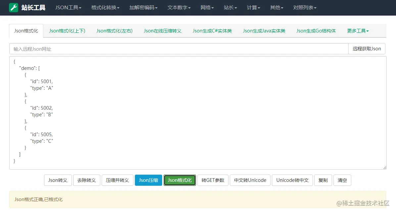
Task: Click the 远程获取Json button
Action: tap(367, 49)
